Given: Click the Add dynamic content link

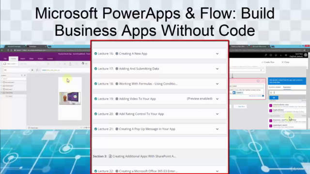Looking at the screenshot, I should click(255, 96).
